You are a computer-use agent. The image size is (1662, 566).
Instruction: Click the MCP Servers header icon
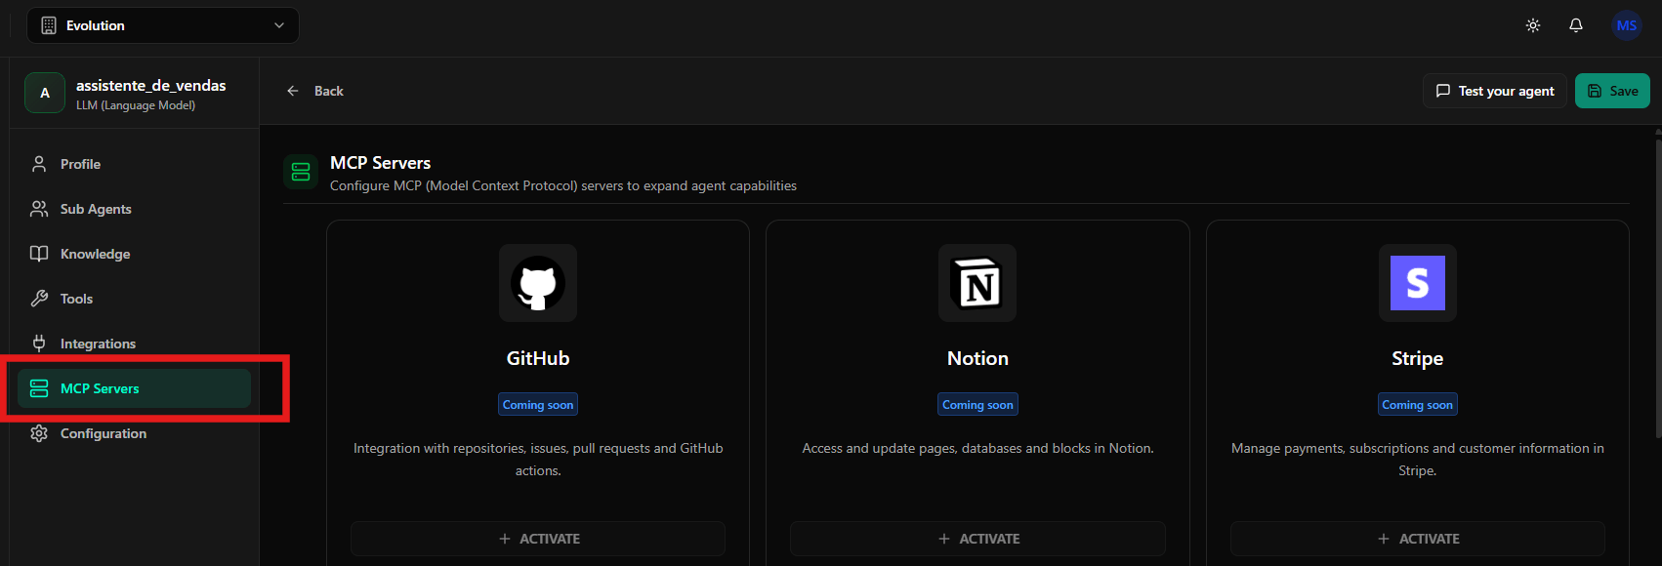point(301,173)
